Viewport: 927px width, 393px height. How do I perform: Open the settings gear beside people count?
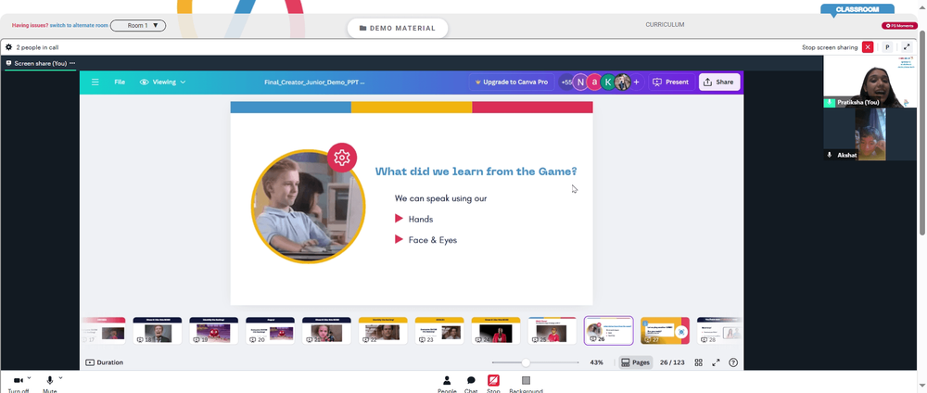[x=9, y=47]
